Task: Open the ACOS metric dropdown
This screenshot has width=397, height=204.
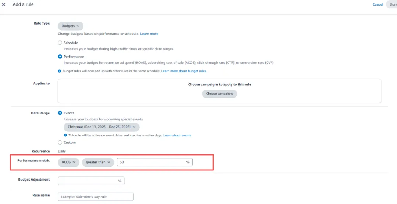Action: tap(68, 162)
